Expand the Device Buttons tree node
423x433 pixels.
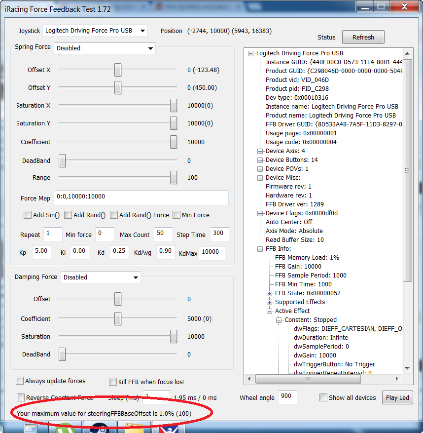260,160
